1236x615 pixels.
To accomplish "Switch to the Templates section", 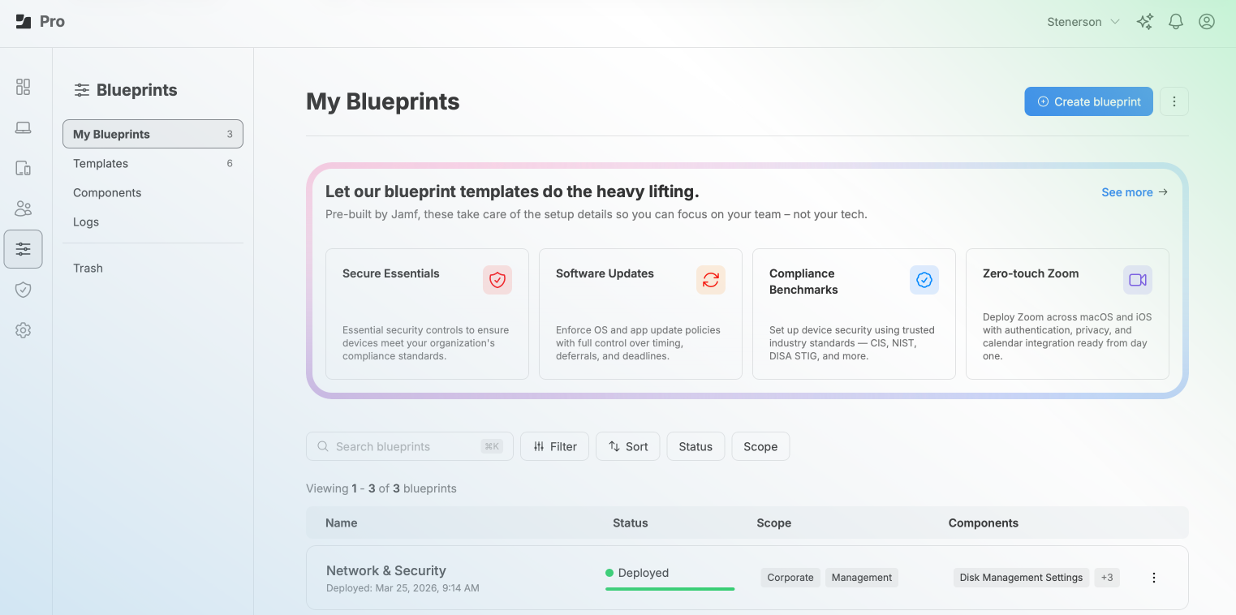I will pyautogui.click(x=100, y=163).
